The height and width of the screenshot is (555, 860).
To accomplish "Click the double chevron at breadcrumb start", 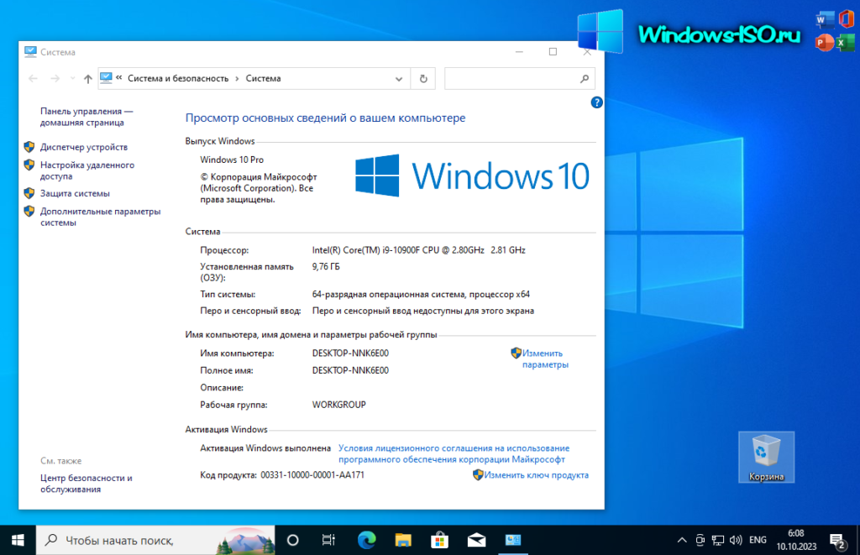I will pyautogui.click(x=119, y=78).
